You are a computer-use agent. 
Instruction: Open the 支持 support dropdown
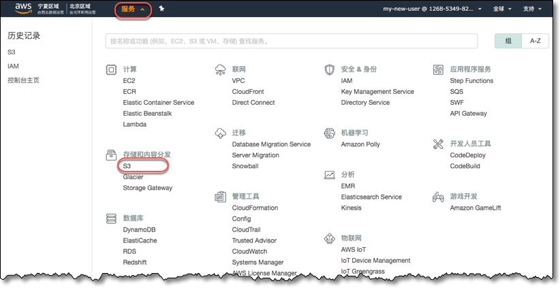[532, 9]
